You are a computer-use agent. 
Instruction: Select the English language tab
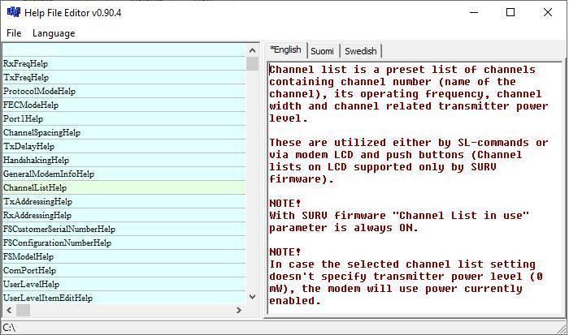click(285, 50)
